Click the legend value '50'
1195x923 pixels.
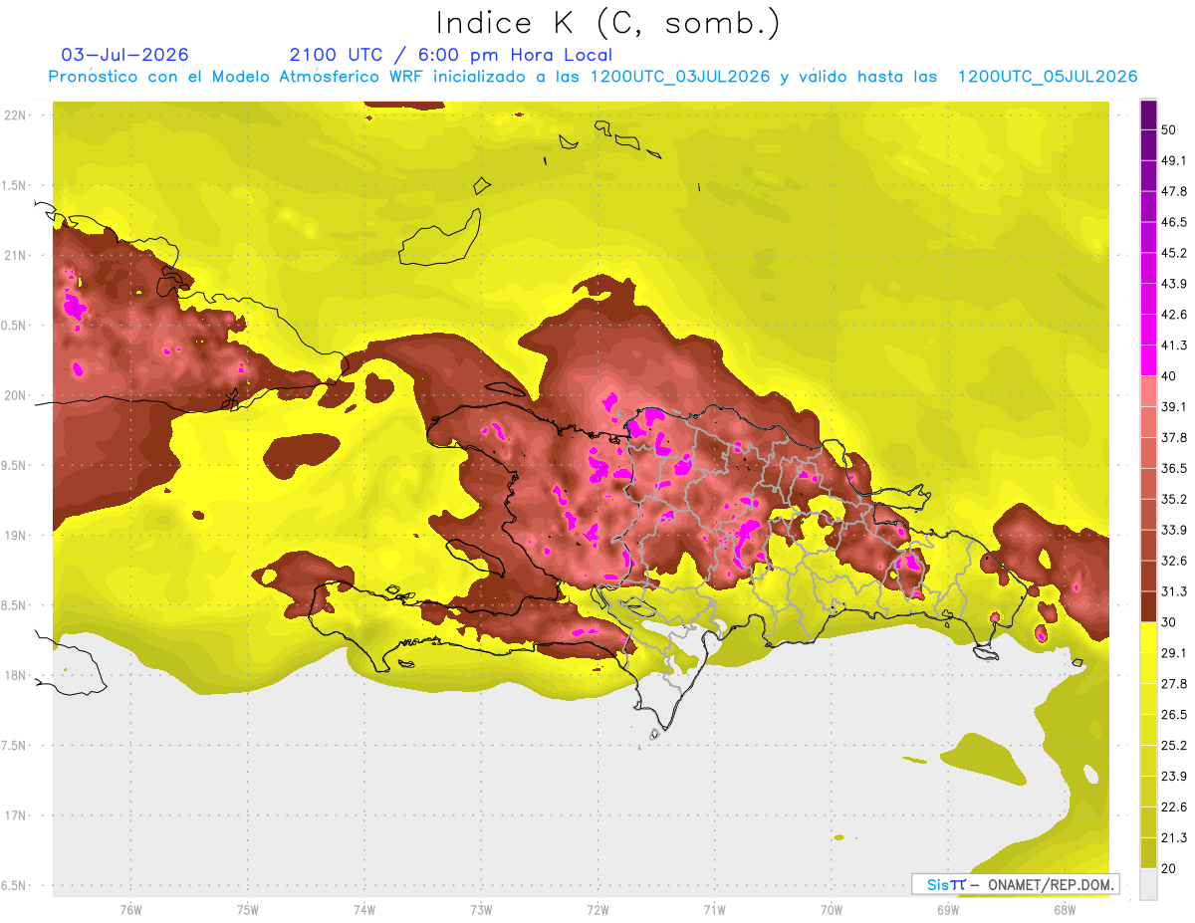(1169, 129)
